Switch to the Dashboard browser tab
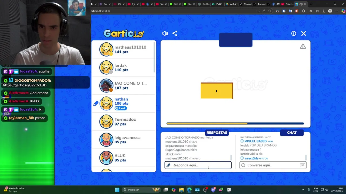 click(204, 4)
